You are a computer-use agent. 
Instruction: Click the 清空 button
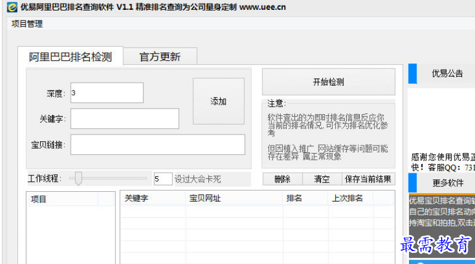(x=322, y=179)
